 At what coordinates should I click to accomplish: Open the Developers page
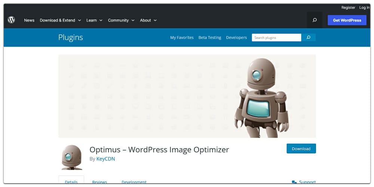(236, 37)
